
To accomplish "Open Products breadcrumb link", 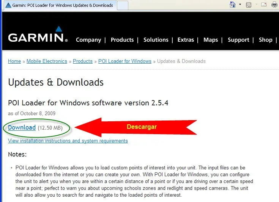I will [x=83, y=61].
